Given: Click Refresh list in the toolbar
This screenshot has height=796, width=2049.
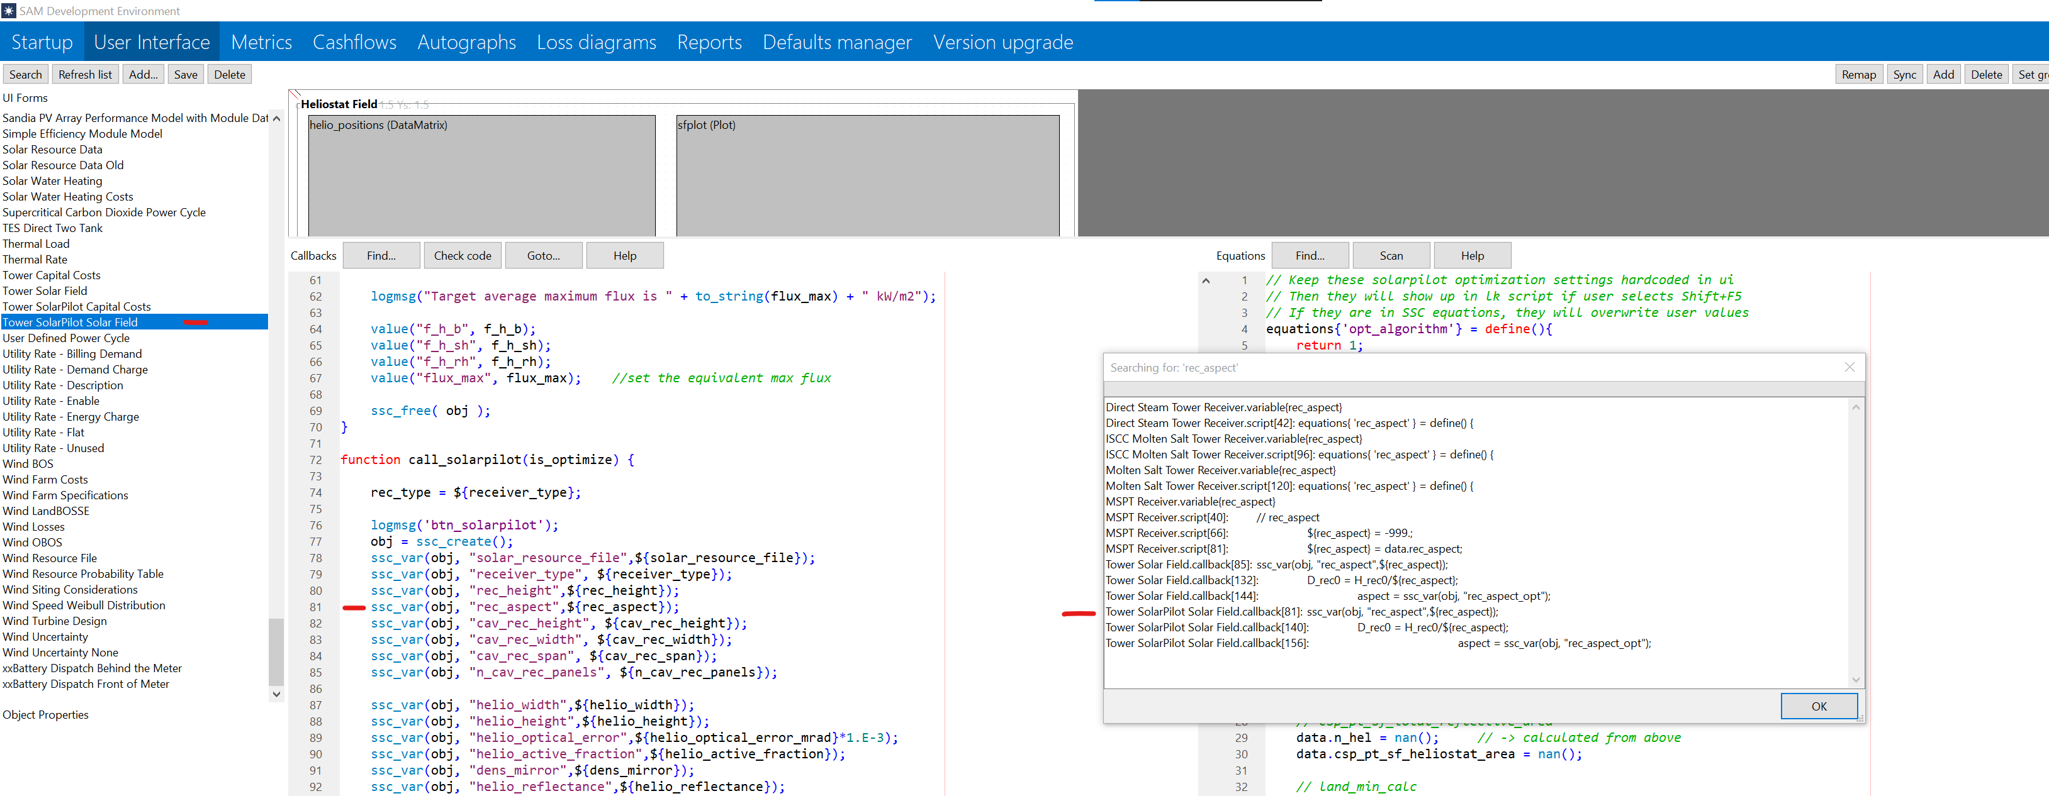Looking at the screenshot, I should (85, 74).
